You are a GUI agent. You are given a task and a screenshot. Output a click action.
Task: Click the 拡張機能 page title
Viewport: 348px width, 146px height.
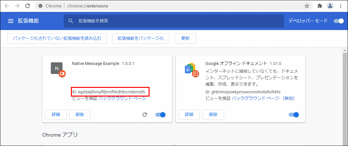click(28, 21)
